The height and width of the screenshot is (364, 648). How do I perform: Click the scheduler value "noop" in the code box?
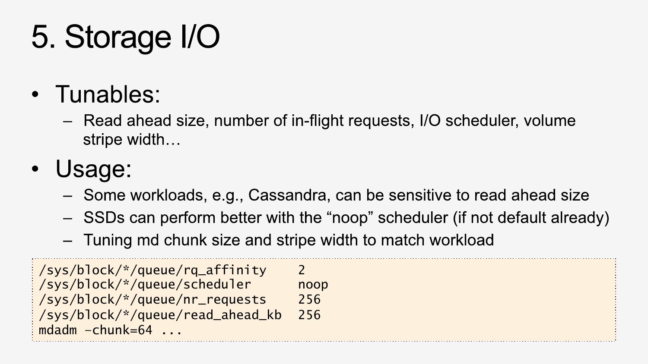pyautogui.click(x=313, y=285)
